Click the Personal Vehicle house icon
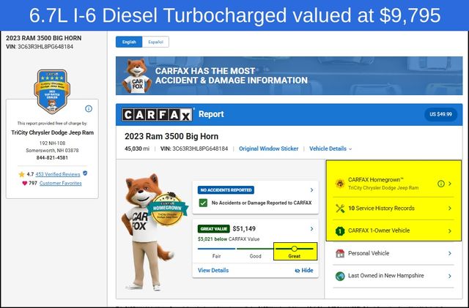The height and width of the screenshot is (308, 469). coord(340,253)
